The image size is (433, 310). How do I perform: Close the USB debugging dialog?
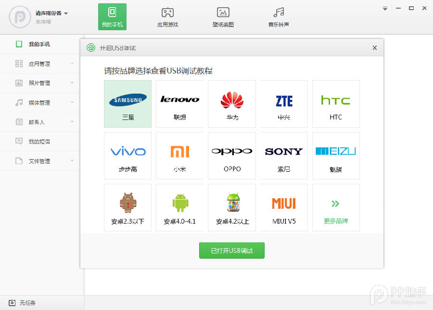374,48
